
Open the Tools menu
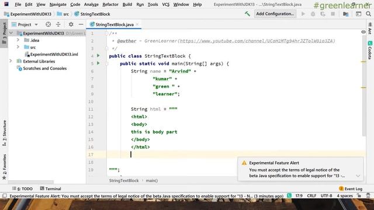click(153, 4)
